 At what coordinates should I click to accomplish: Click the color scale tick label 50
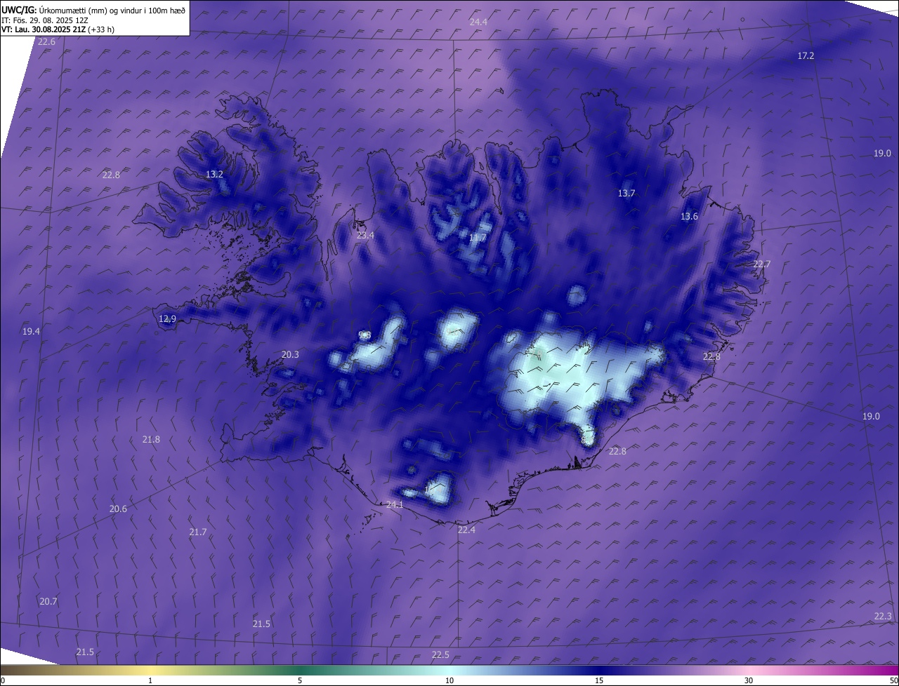coord(893,680)
